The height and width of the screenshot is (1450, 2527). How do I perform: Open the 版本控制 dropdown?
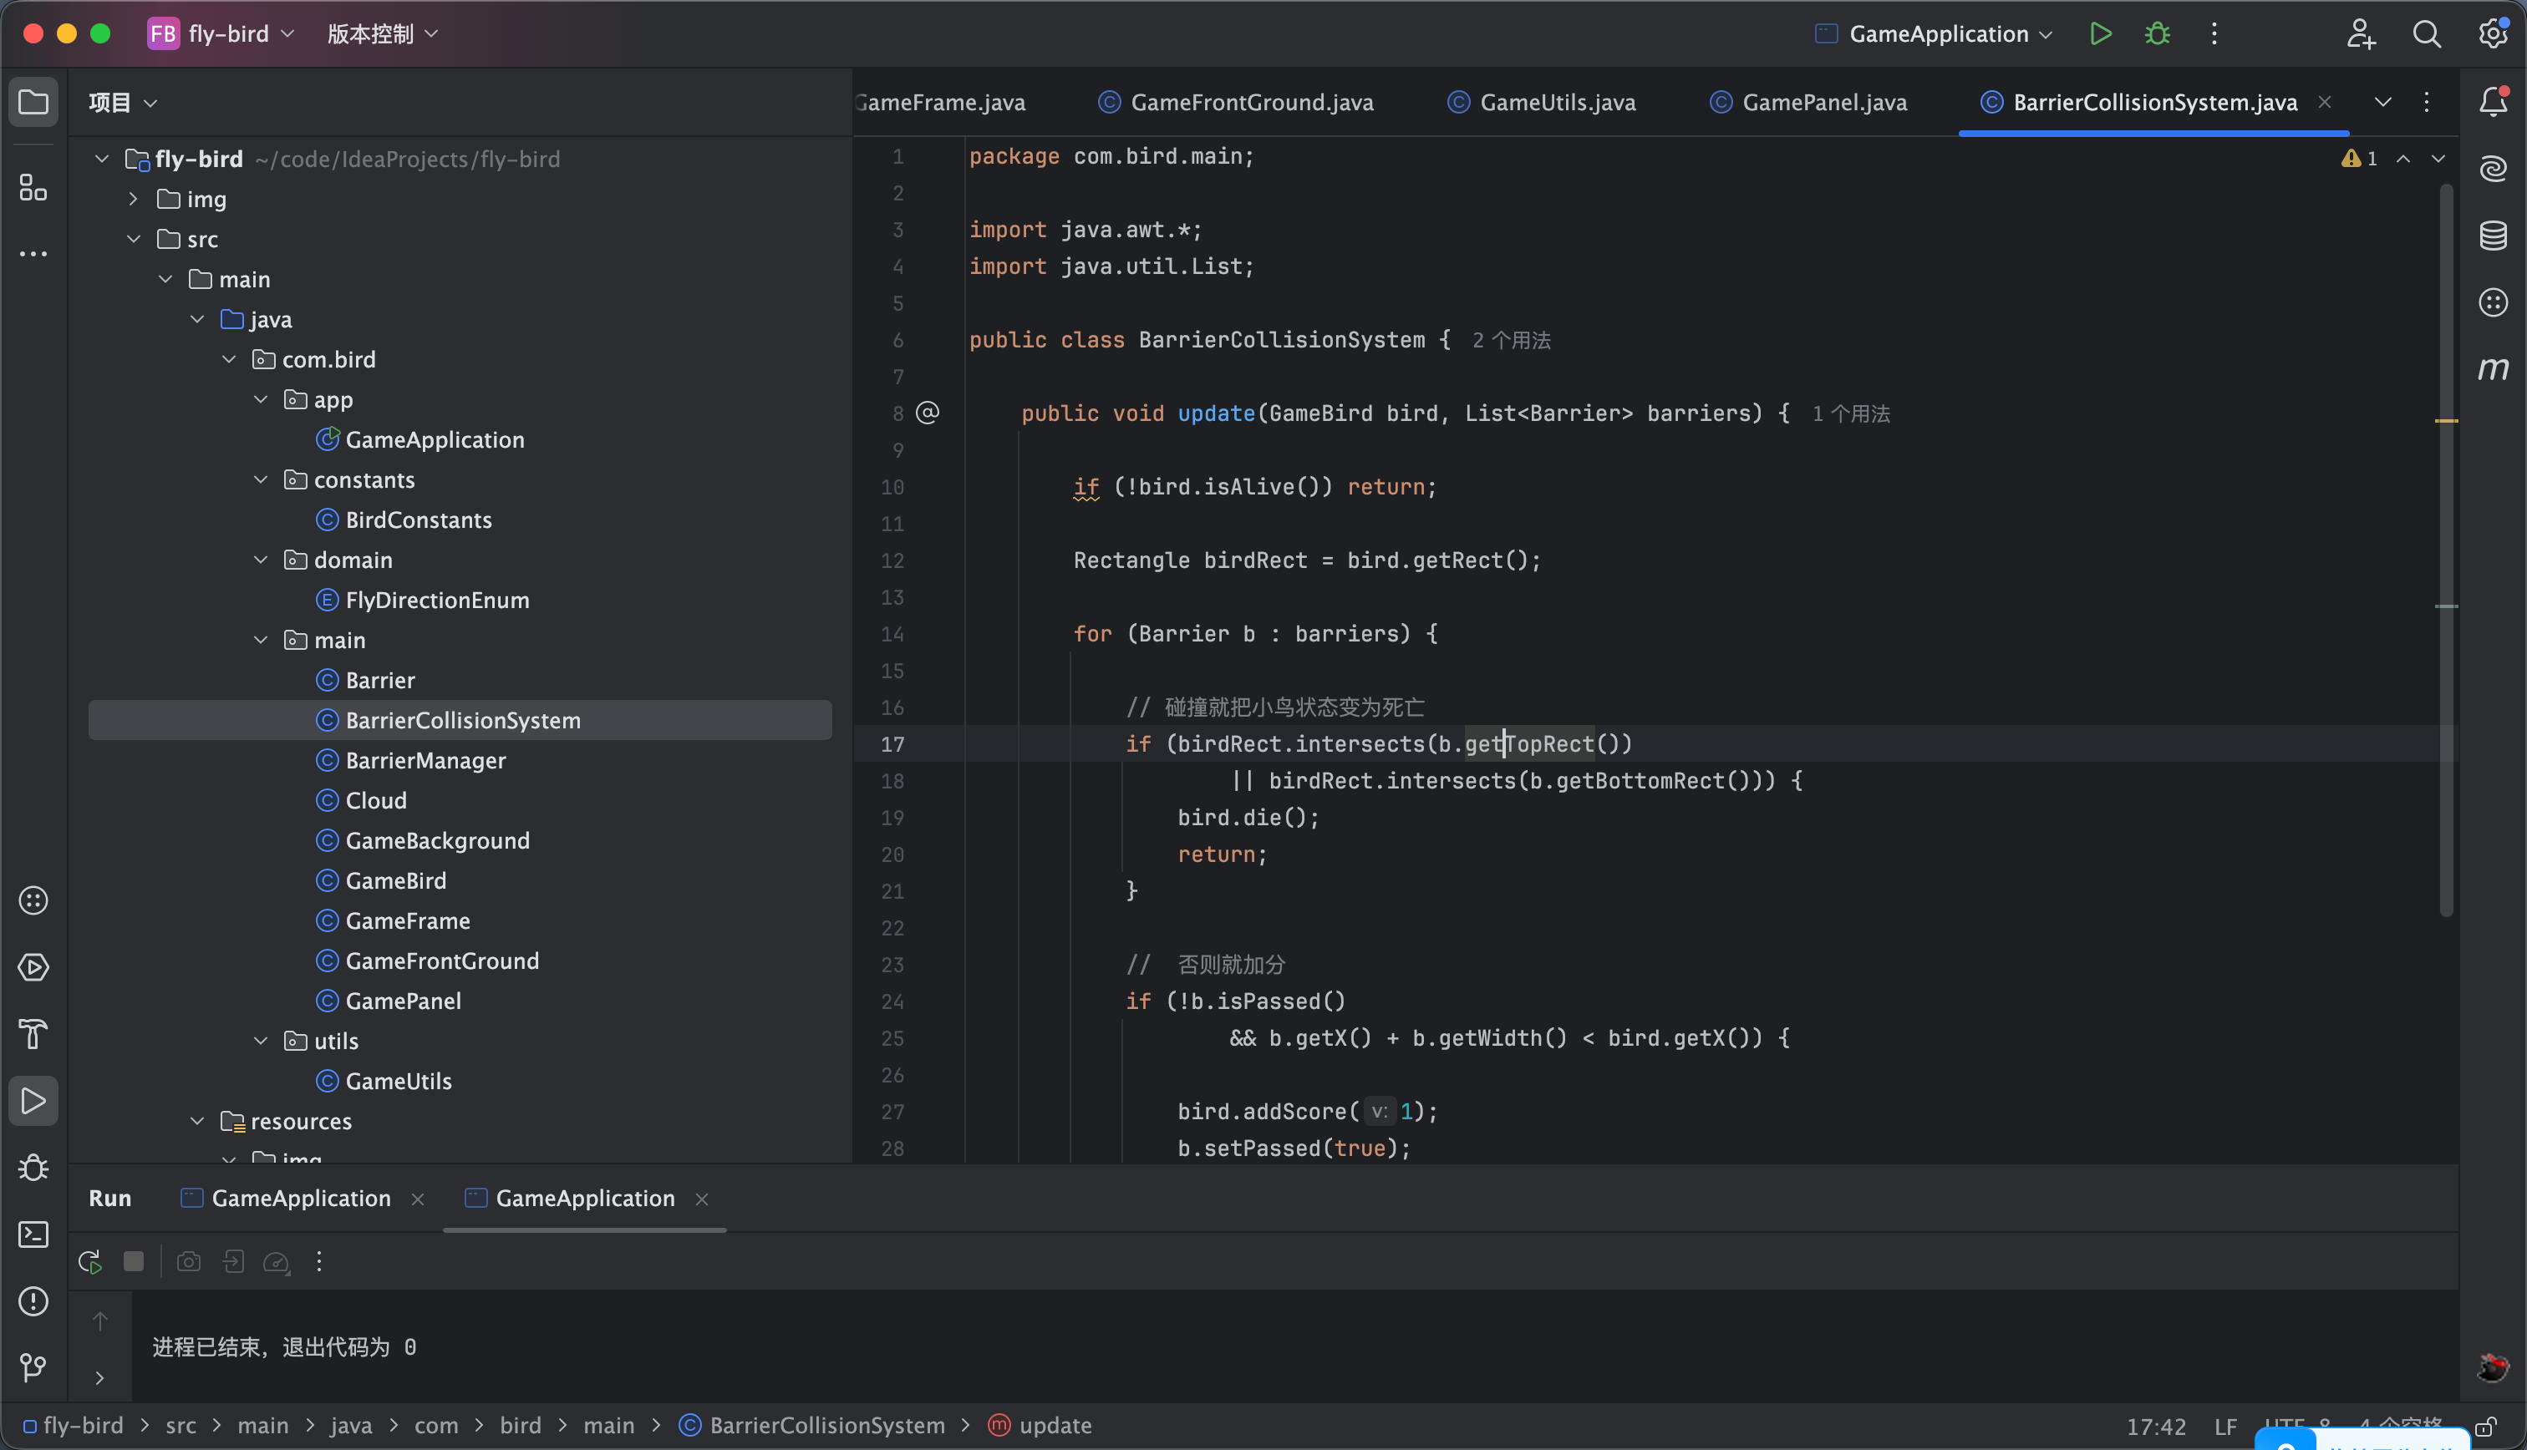[x=383, y=34]
